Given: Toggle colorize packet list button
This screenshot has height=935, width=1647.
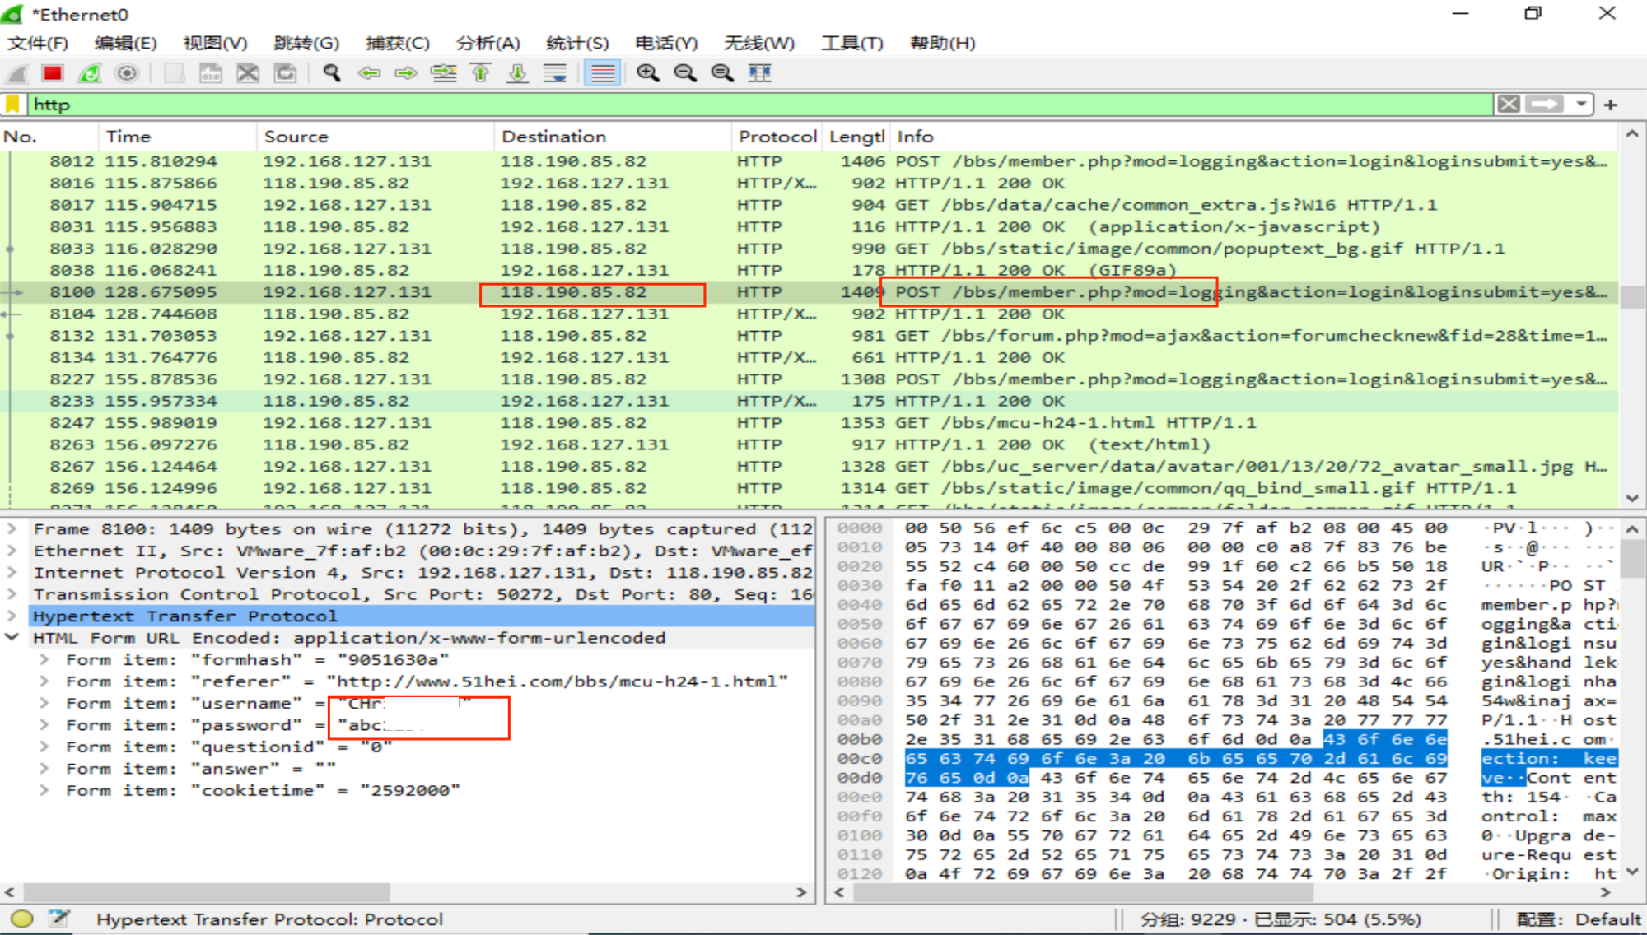Looking at the screenshot, I should 602,73.
